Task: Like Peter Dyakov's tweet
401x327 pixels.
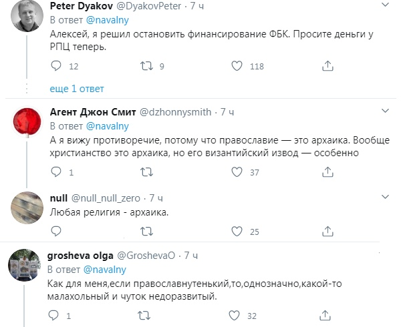Action: coord(237,65)
